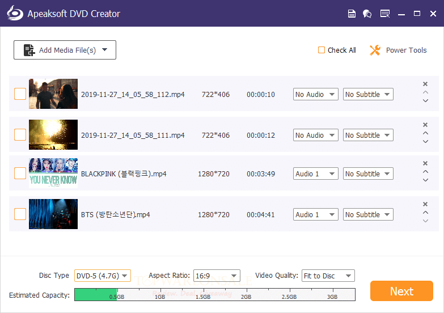
Task: Remove the BTS video with its X icon
Action: (425, 204)
